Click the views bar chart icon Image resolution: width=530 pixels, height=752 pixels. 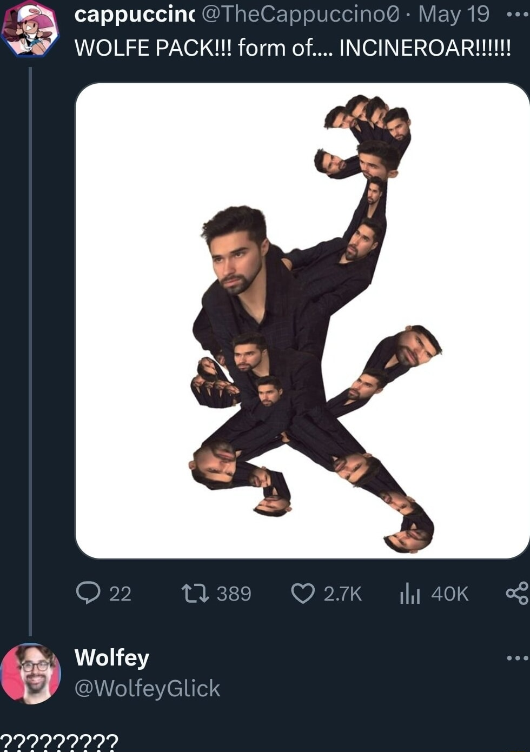pyautogui.click(x=410, y=594)
